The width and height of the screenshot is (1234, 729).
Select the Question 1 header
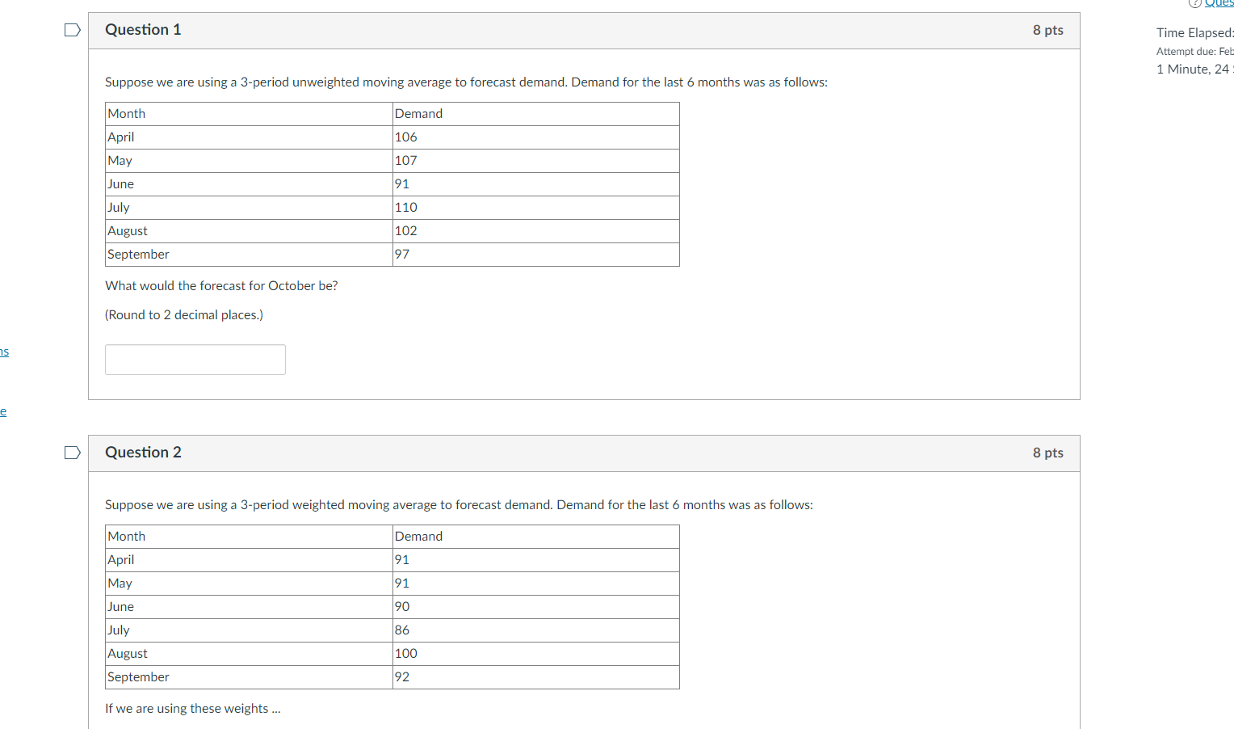(143, 29)
